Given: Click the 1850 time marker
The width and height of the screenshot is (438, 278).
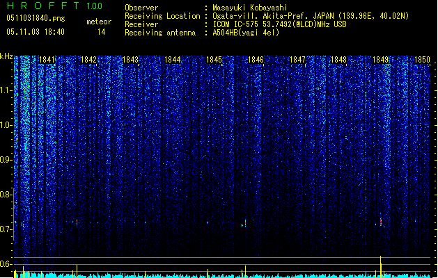Looking at the screenshot, I should (422, 60).
